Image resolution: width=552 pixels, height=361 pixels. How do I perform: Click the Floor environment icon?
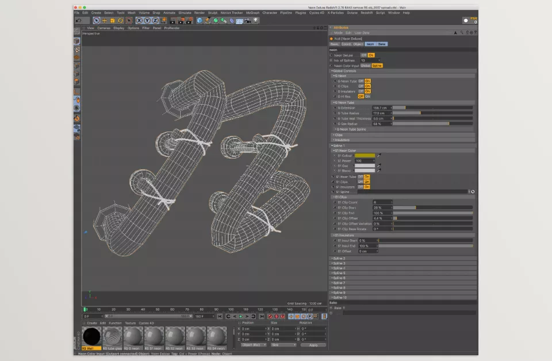pyautogui.click(x=240, y=21)
